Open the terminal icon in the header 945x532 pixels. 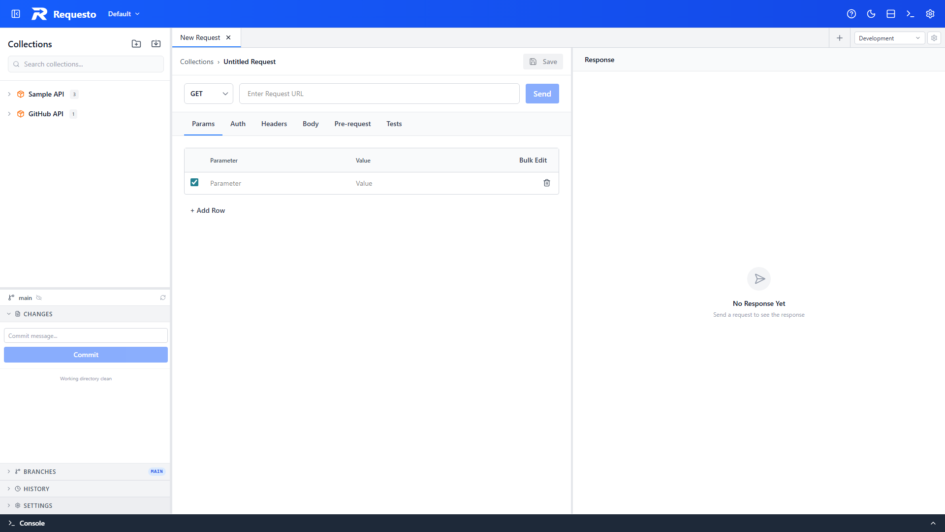click(911, 14)
